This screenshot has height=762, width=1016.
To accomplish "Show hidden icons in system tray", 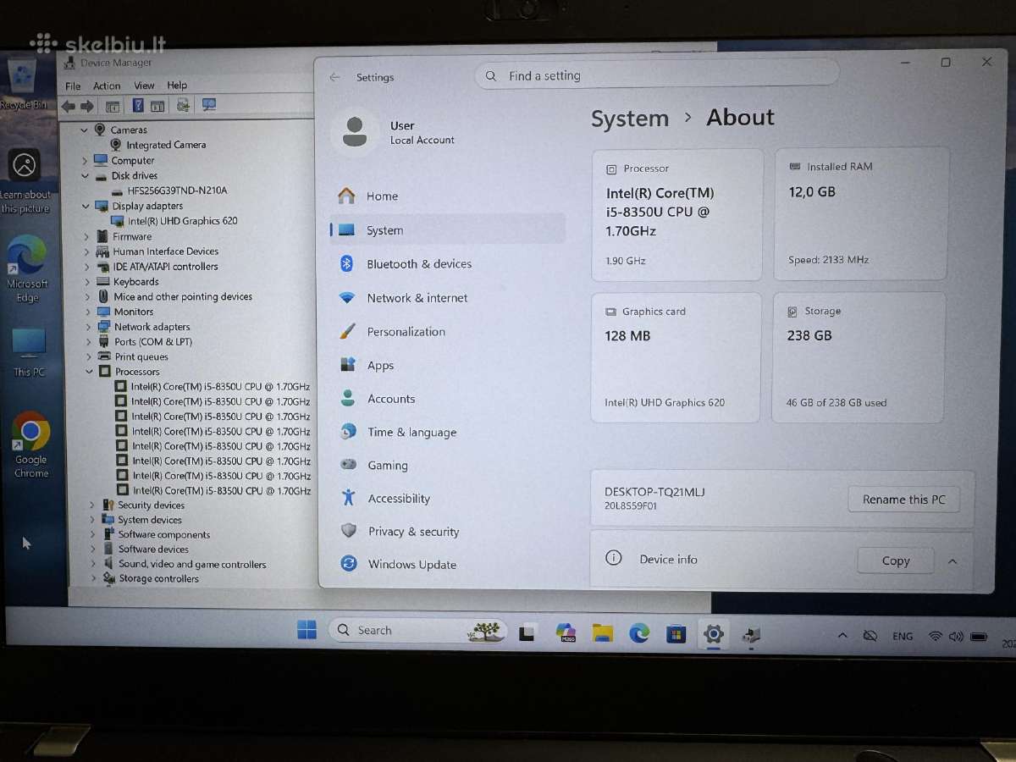I will click(842, 636).
